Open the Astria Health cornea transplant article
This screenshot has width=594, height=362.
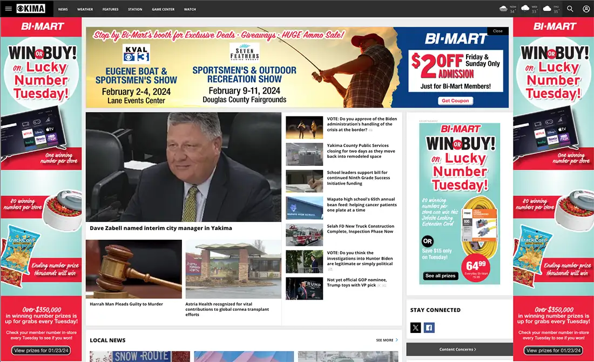coord(227,309)
